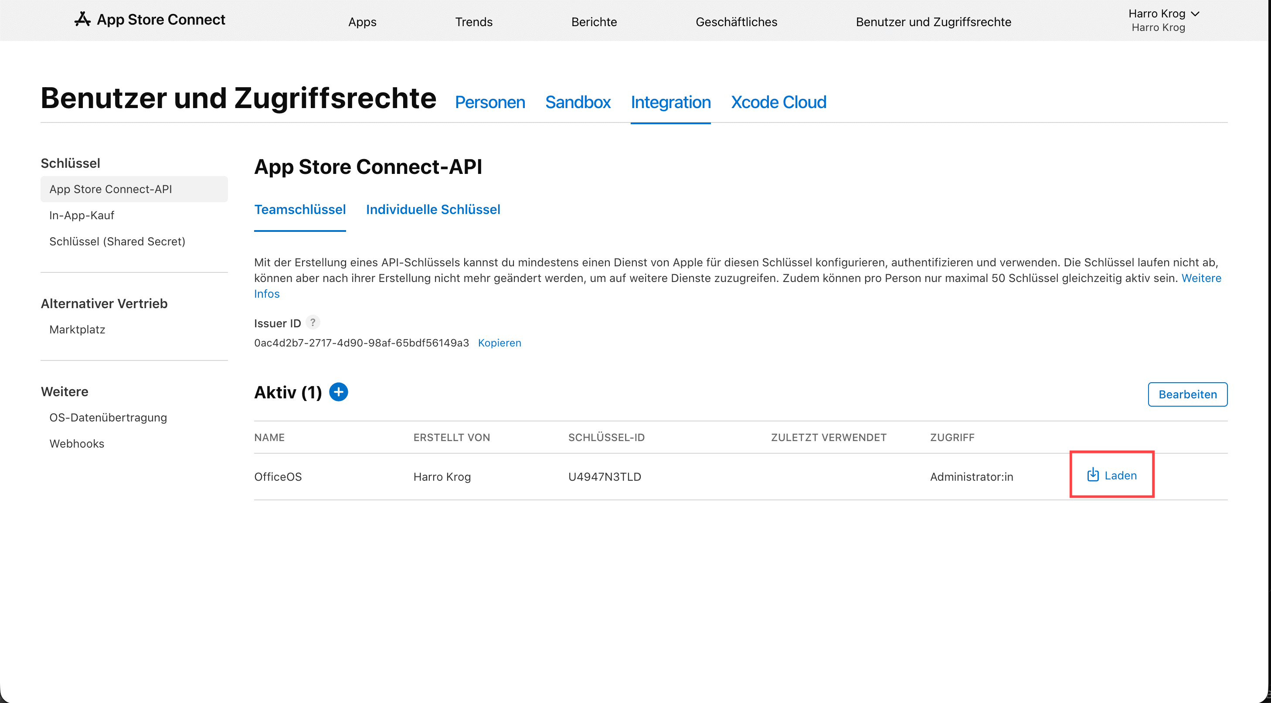The height and width of the screenshot is (703, 1271).
Task: Click the ZULETZT VERWENDET column header
Action: [x=829, y=437]
